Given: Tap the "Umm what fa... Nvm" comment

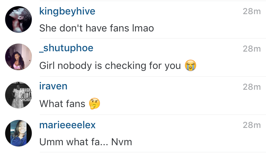Looking at the screenshot, I should [86, 142].
